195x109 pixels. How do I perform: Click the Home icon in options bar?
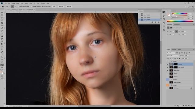3,7
